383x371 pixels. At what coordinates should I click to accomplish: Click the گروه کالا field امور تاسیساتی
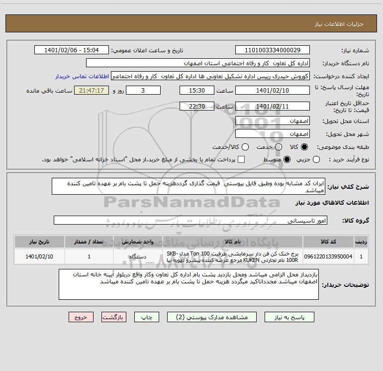coord(191,220)
